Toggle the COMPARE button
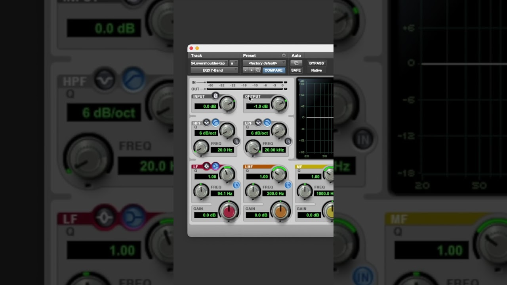Screen dimensions: 507x285 click(273, 70)
